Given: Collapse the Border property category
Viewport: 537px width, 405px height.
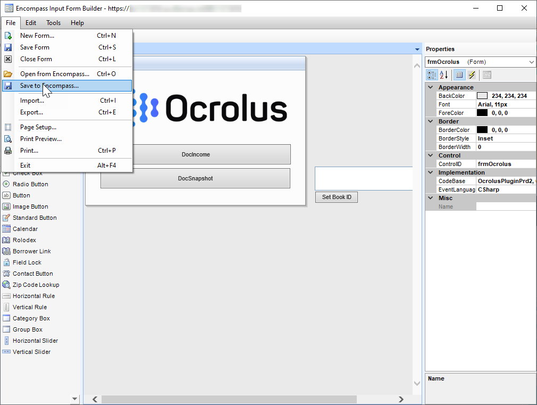Looking at the screenshot, I should (x=431, y=121).
